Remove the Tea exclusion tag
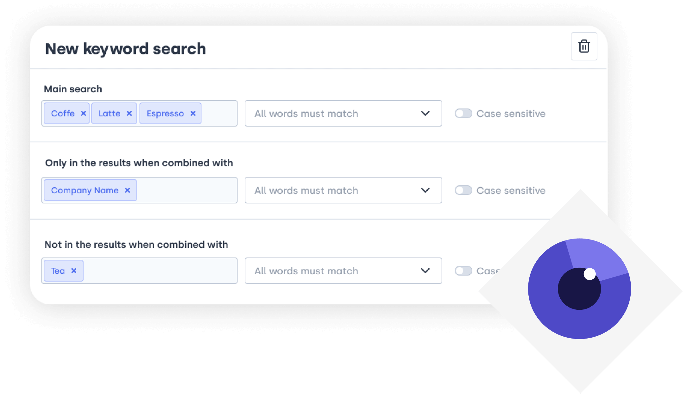The image size is (687, 405). coord(74,271)
